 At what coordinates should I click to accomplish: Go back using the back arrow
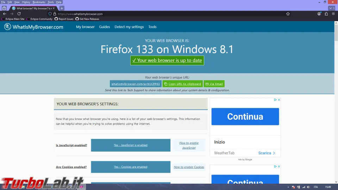pyautogui.click(x=5, y=14)
